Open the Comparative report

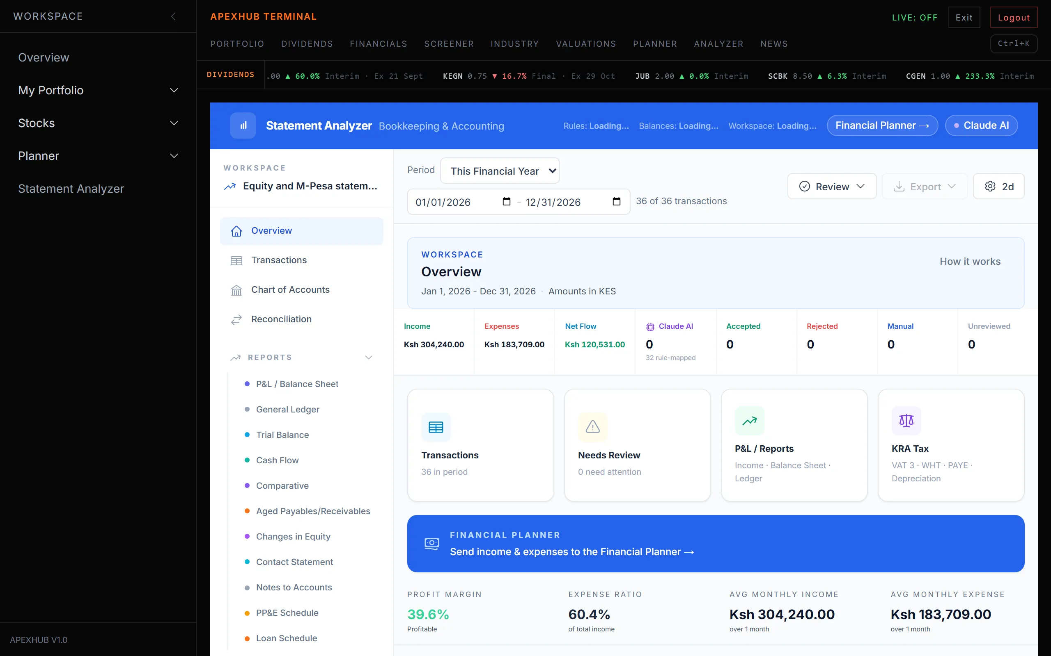[x=282, y=485]
